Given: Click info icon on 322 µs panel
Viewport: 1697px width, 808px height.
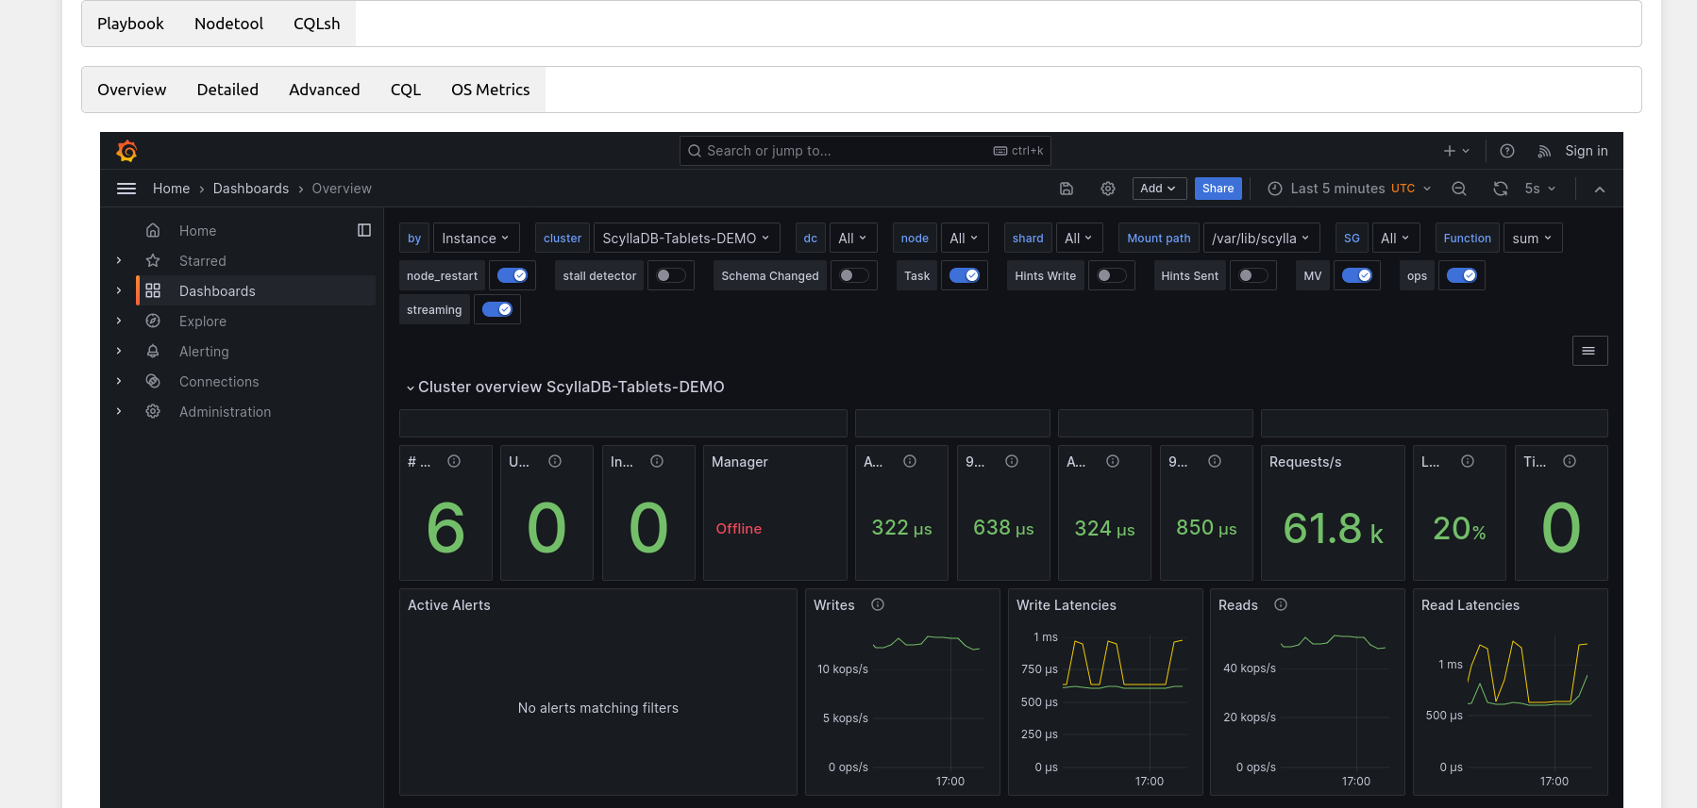Looking at the screenshot, I should click(910, 461).
